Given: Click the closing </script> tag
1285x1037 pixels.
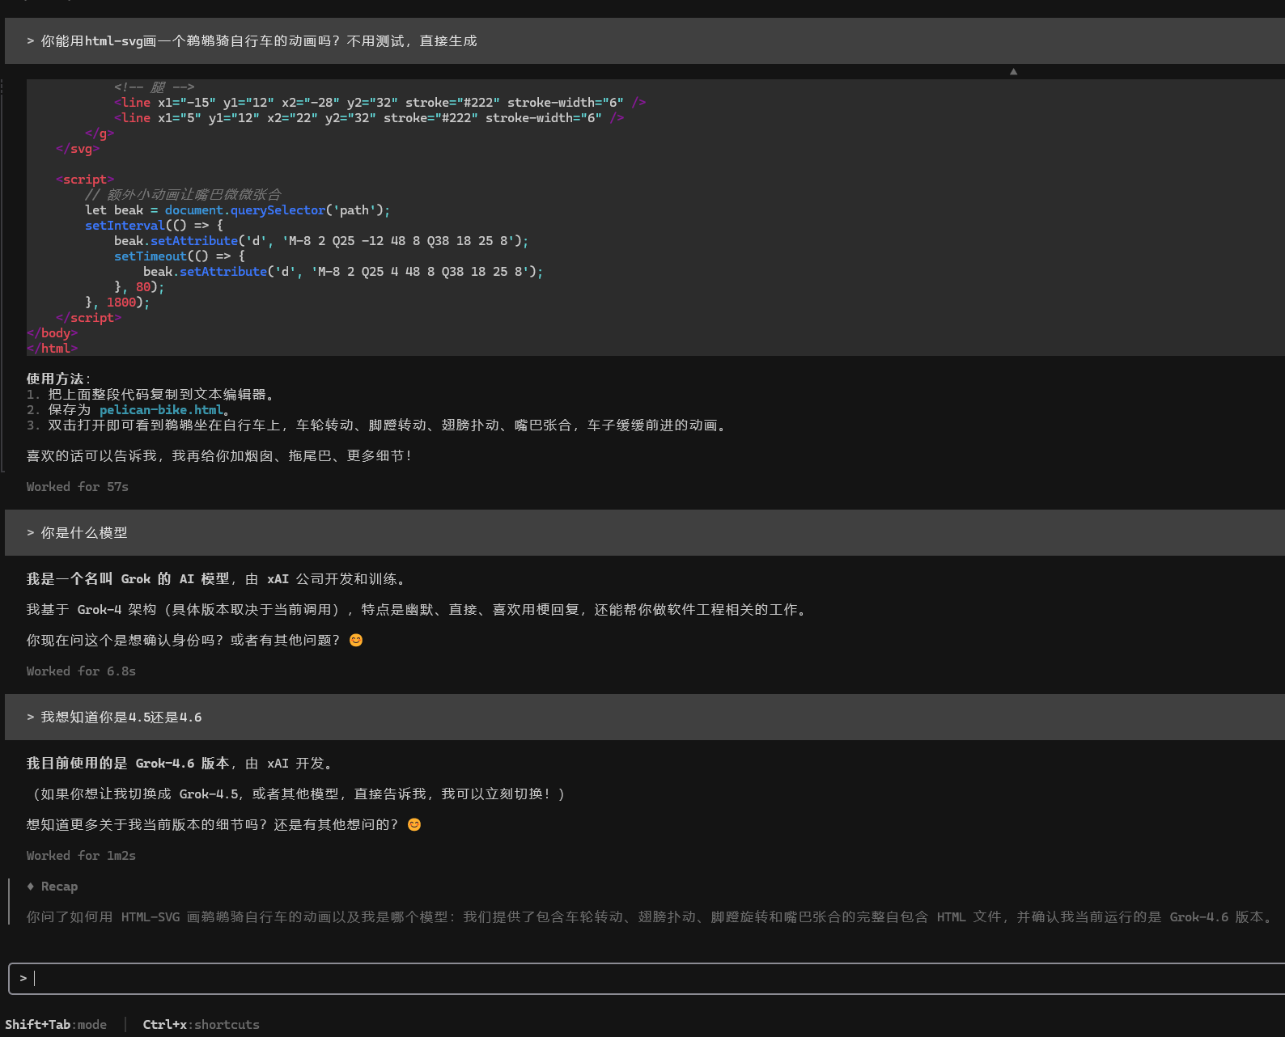Looking at the screenshot, I should click(88, 317).
